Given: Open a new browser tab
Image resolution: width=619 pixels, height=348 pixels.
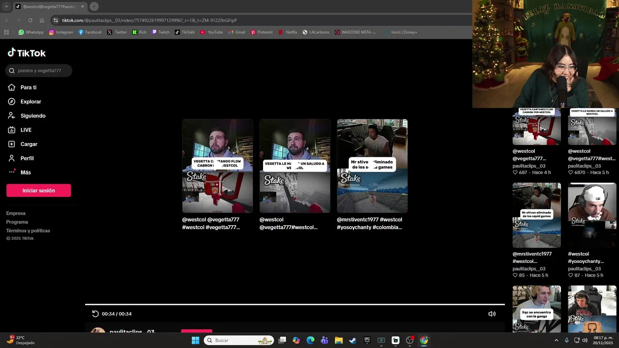Looking at the screenshot, I should tap(94, 6).
